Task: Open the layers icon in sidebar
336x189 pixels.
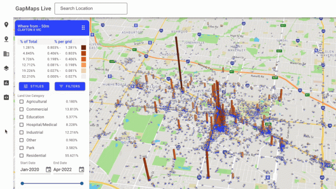Action: point(6,68)
